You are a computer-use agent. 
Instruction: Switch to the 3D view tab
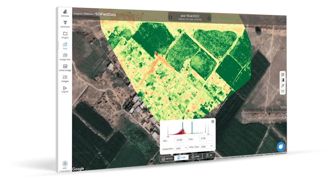209,156
